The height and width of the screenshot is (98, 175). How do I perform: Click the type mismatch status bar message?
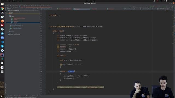[21, 97]
